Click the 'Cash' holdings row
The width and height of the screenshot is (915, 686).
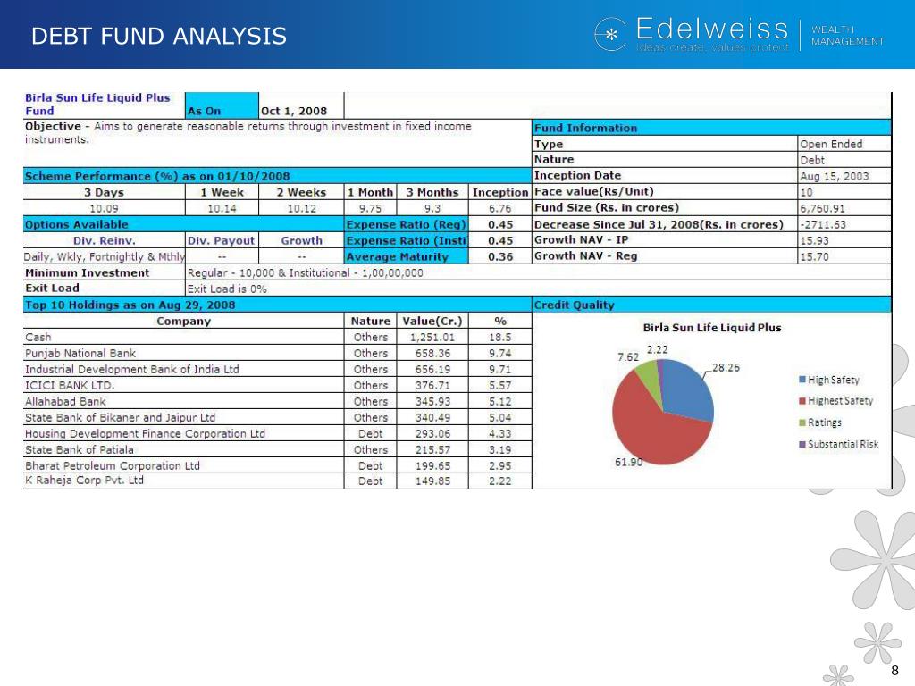pyautogui.click(x=278, y=337)
